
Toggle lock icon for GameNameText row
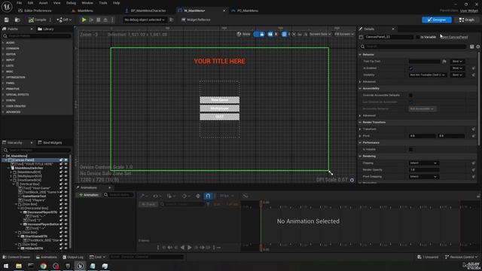point(61,196)
